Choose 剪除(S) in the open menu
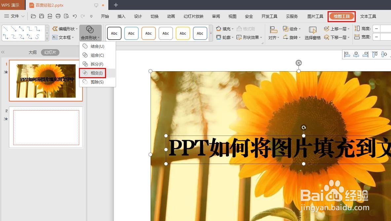Screen dimensions: 391x221 tap(96, 82)
